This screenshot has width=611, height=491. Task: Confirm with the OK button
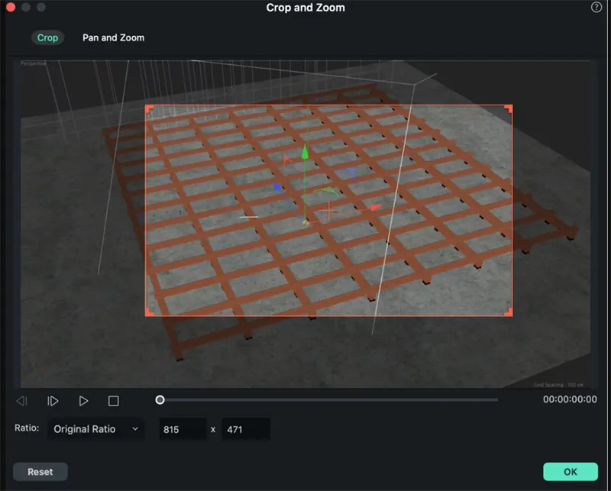(571, 472)
